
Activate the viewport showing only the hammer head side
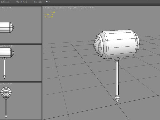(21, 25)
